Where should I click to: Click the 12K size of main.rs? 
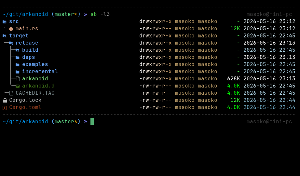[x=235, y=29]
